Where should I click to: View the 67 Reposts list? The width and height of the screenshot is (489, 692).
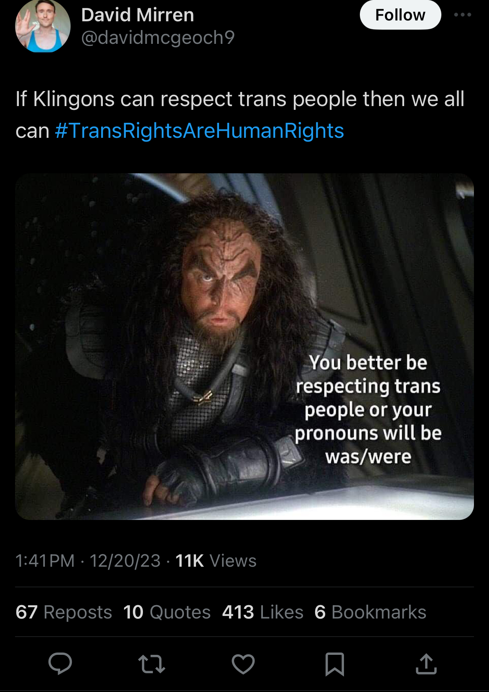(64, 612)
